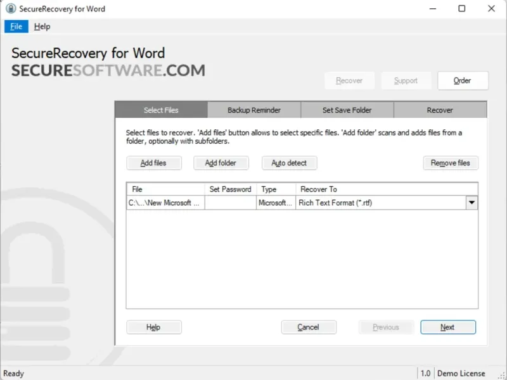The width and height of the screenshot is (507, 380).
Task: Expand the Recover To dropdown arrow
Action: tap(472, 203)
